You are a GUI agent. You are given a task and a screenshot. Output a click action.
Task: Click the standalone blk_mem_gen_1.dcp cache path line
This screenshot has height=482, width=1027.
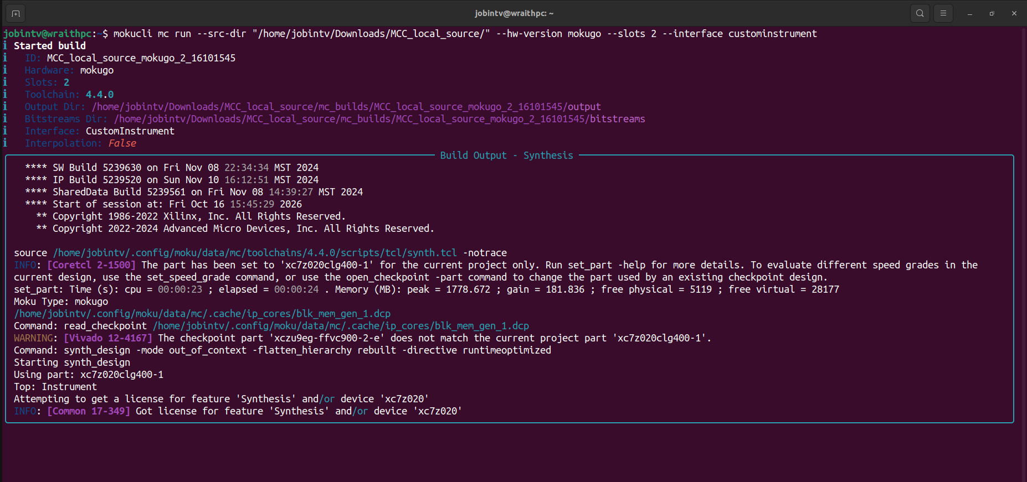click(x=202, y=314)
